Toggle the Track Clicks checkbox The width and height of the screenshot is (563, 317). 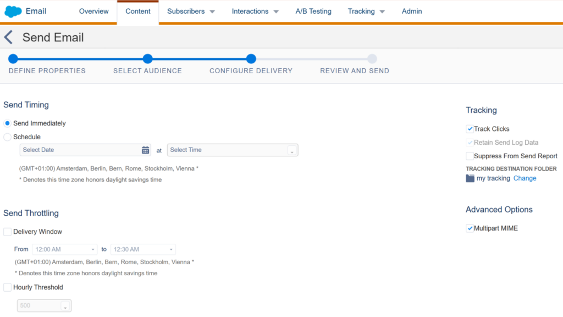pos(470,129)
